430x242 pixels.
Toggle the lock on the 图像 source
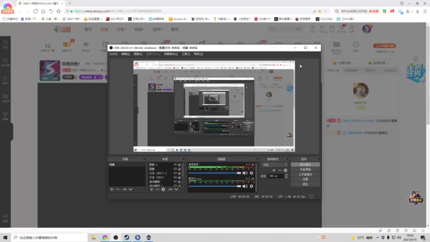180,169
